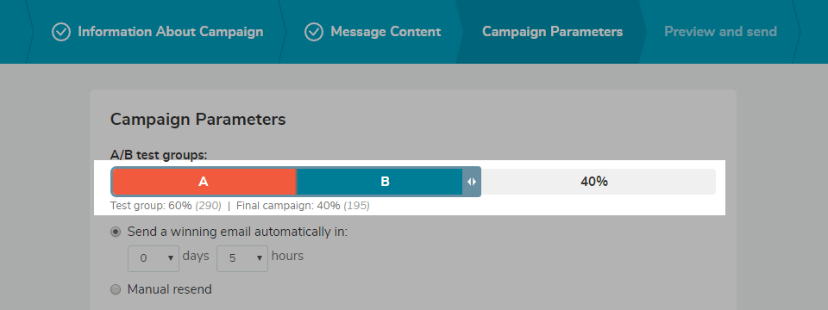
Task: Select 'Send a winning email automatically' radio button
Action: pos(115,232)
